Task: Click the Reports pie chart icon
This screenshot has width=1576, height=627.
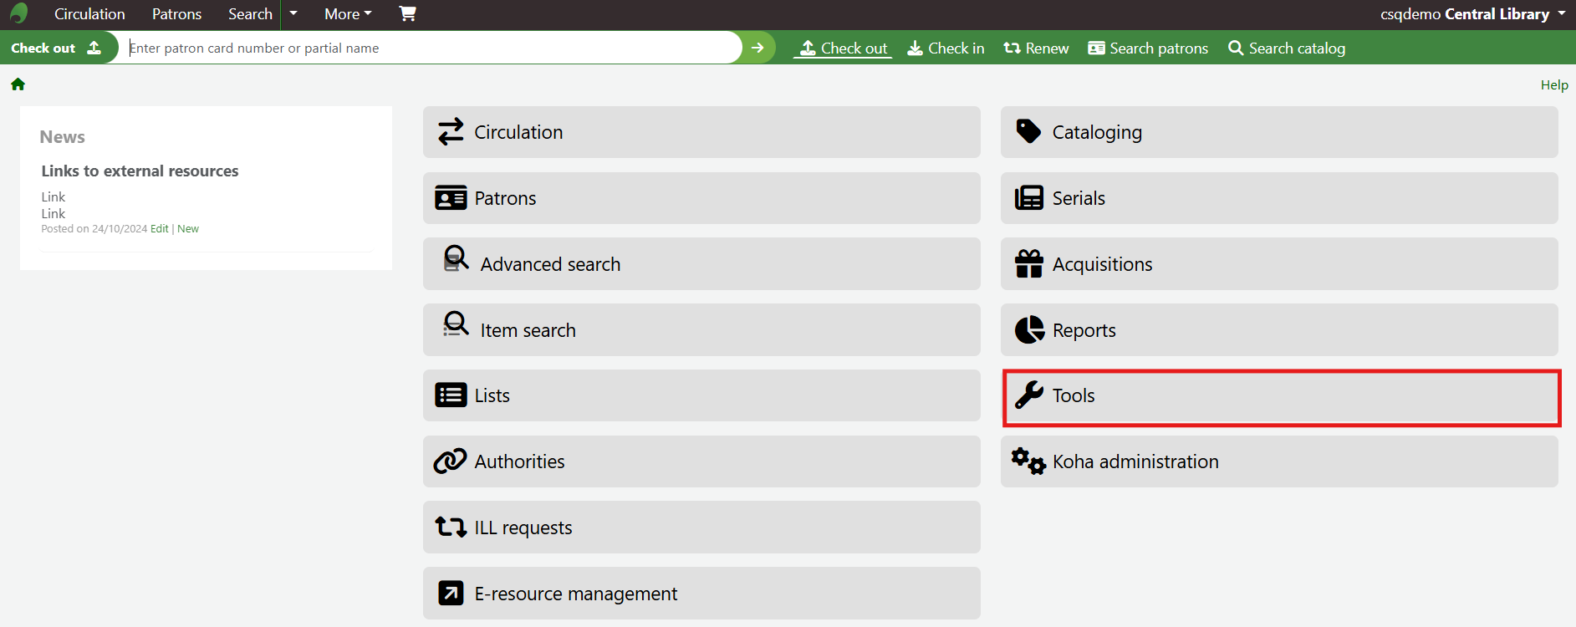Action: point(1029,329)
